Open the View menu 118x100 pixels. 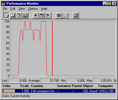tap(22, 9)
